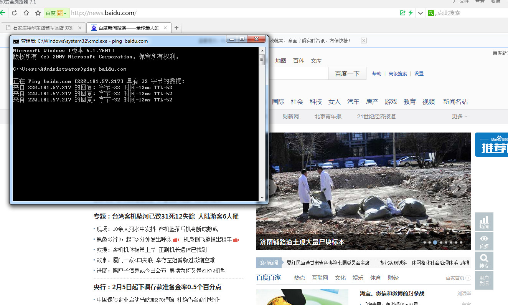Open the 社会 news channel
508x305 pixels.
(x=297, y=102)
